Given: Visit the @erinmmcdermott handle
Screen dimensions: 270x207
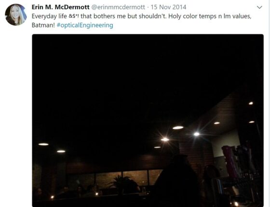Looking at the screenshot, I should point(118,7).
